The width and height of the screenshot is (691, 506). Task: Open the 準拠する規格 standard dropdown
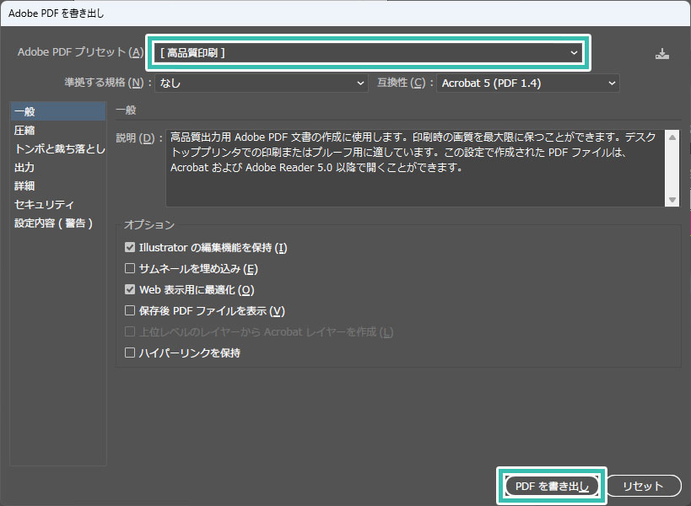click(x=262, y=83)
